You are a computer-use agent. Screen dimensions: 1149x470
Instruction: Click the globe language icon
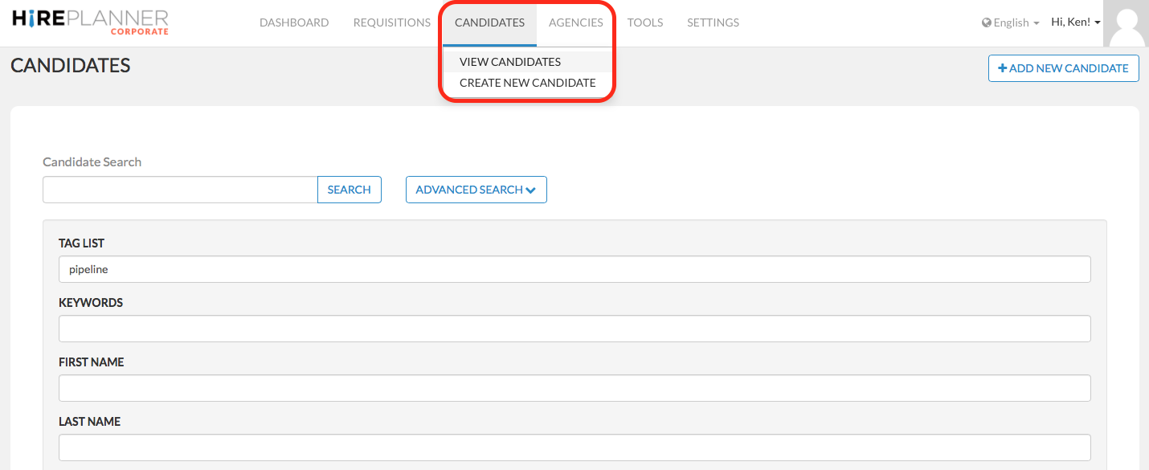tap(986, 23)
